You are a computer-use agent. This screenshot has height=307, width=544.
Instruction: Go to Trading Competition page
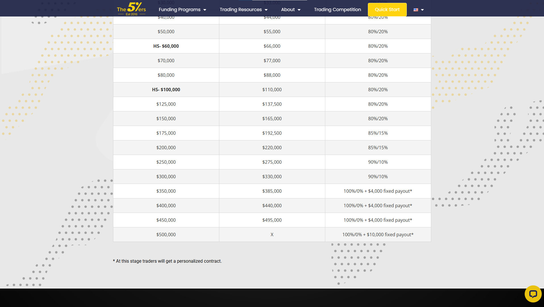coord(337,10)
